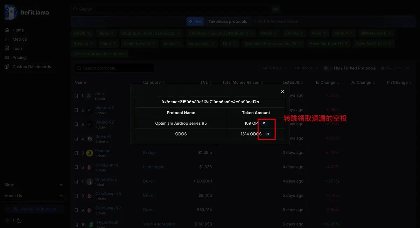The height and width of the screenshot is (228, 420).
Task: Open the Drift airdrop chip
Action: click(x=229, y=44)
